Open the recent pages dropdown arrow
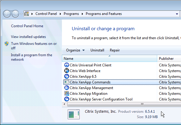Screen dimensions: 181x125 (x=21, y=14)
